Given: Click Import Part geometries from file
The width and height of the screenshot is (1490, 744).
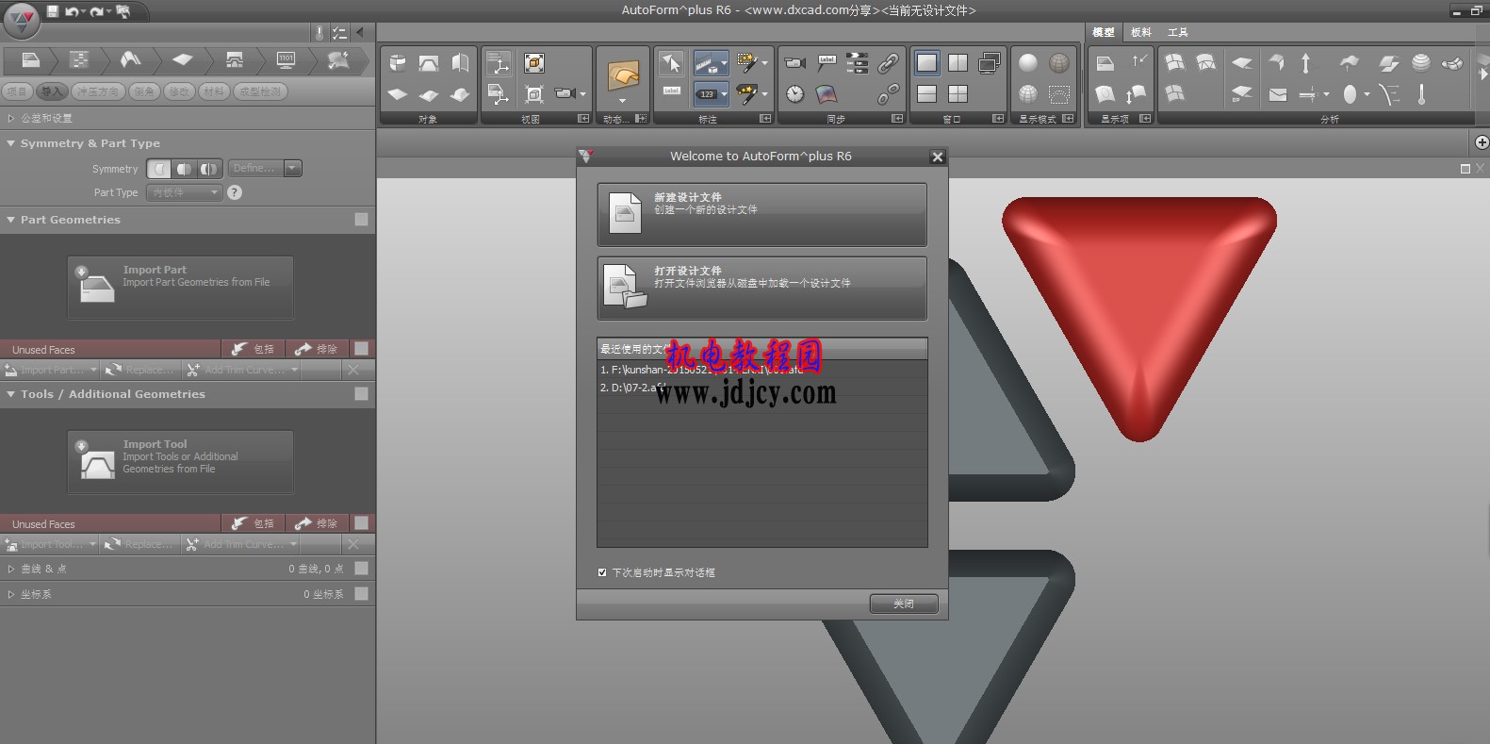Looking at the screenshot, I should point(181,288).
